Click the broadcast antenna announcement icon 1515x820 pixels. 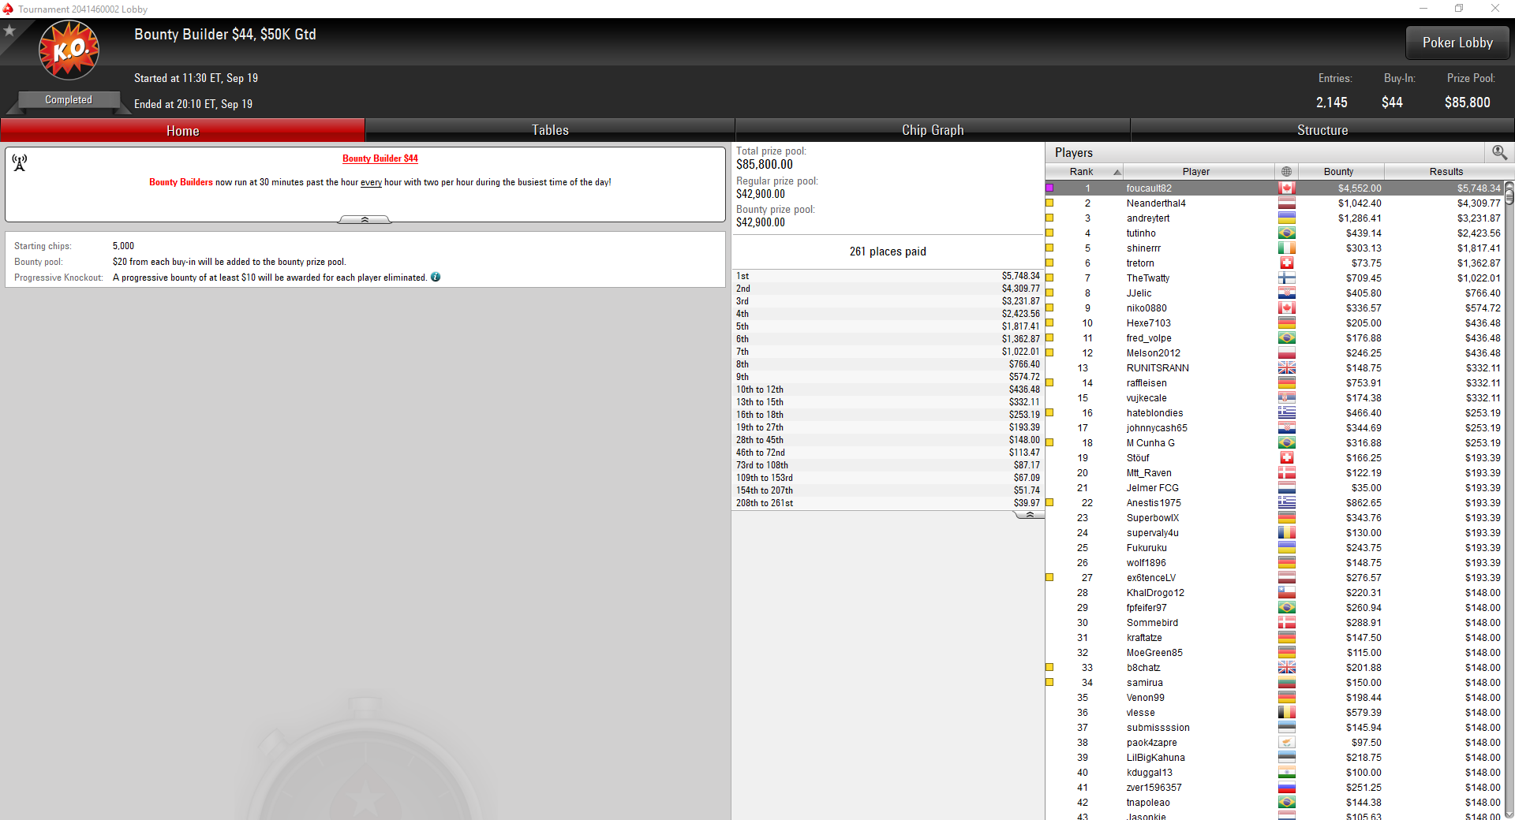click(20, 162)
